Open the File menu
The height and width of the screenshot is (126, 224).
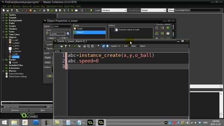(5, 6)
